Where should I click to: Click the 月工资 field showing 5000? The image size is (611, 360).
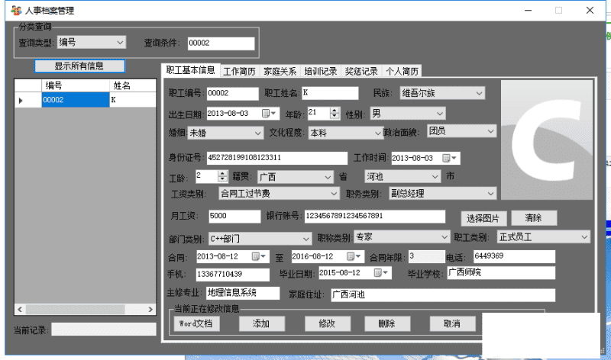tap(234, 217)
